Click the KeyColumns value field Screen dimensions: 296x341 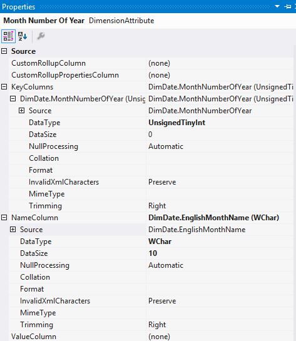pyautogui.click(x=220, y=87)
